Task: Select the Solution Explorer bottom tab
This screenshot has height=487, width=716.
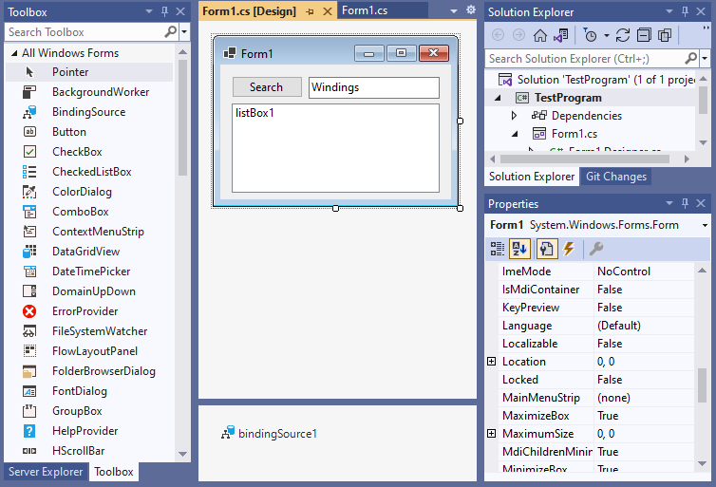Action: coord(532,177)
